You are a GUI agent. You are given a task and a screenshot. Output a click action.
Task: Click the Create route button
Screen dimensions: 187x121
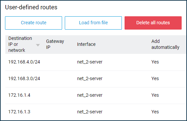(x=33, y=23)
